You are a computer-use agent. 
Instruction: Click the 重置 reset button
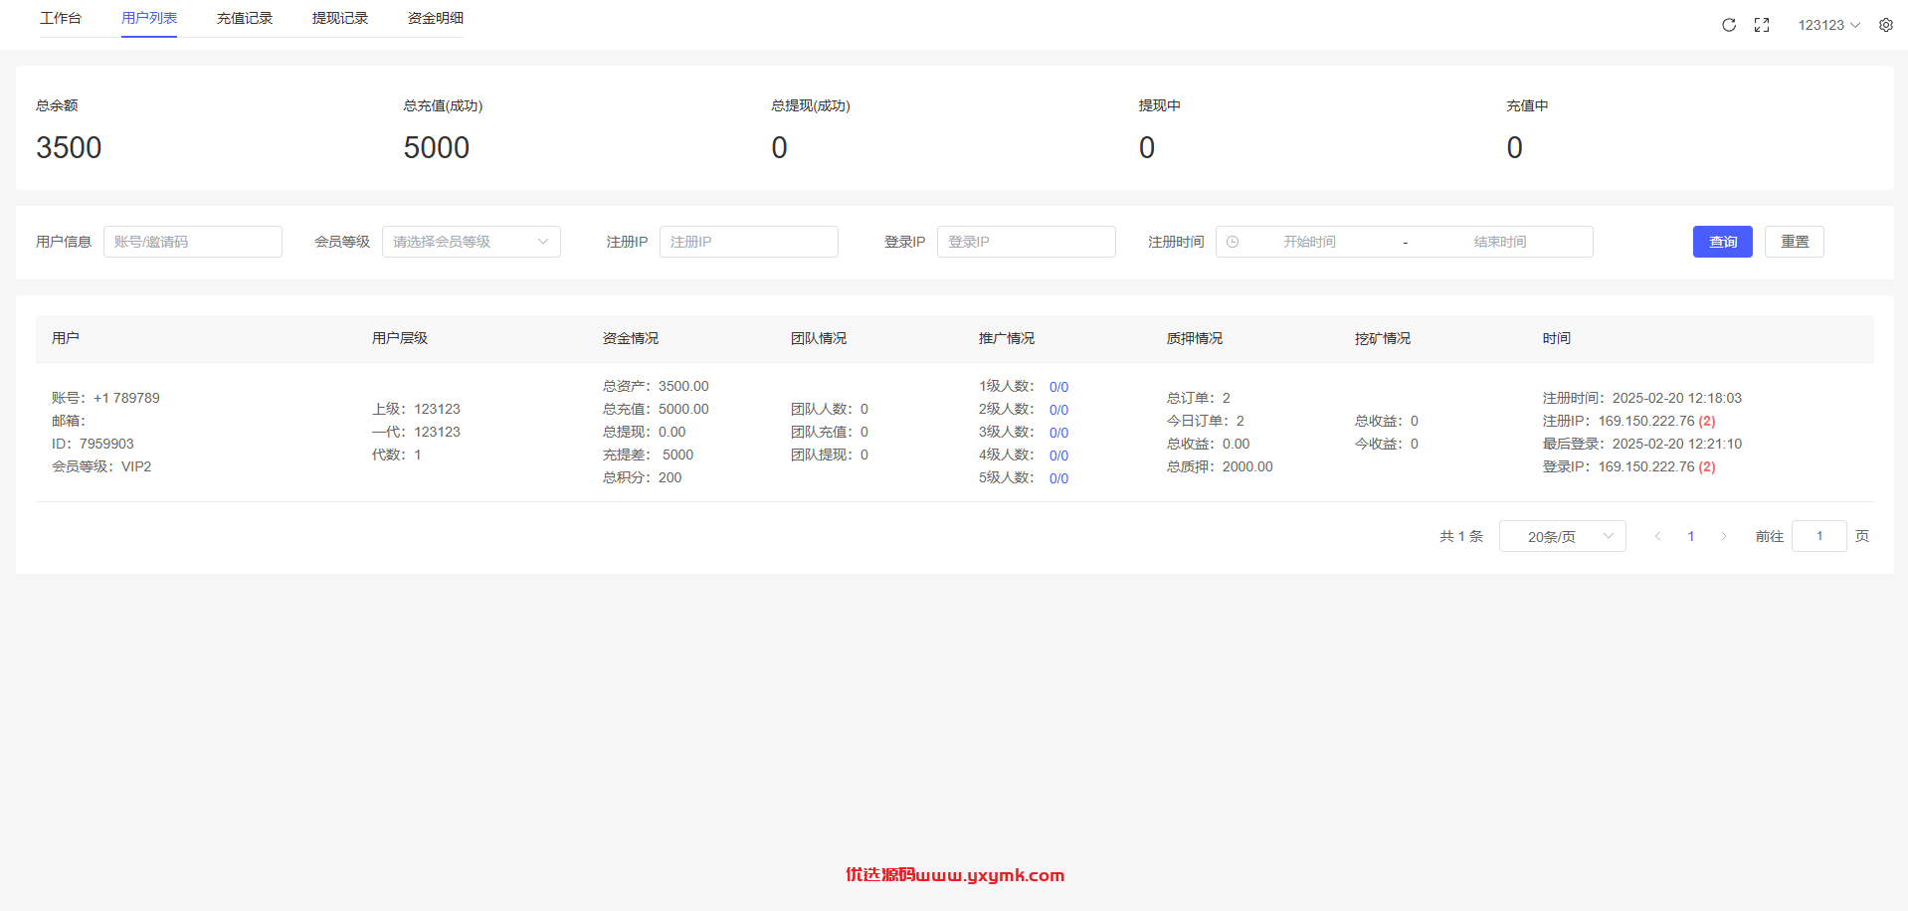pos(1795,242)
